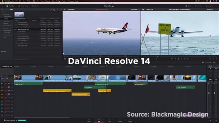Screen dimensions: 219x123
Task: Collapse the Landing 00000621.mov clip row
Action: (x=15, y=29)
